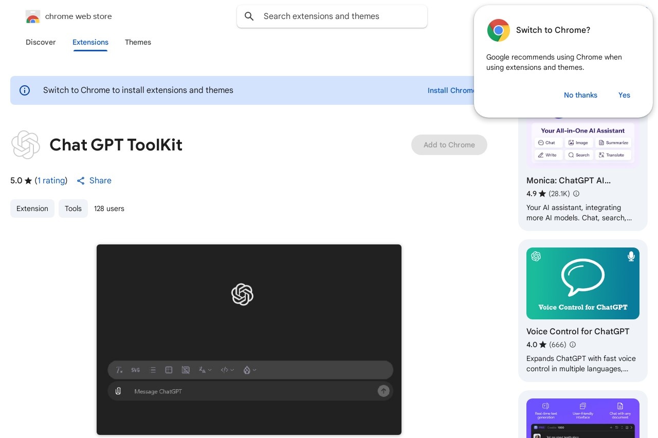Focus the Search extensions and themes field
This screenshot has height=438, width=658.
[x=332, y=16]
